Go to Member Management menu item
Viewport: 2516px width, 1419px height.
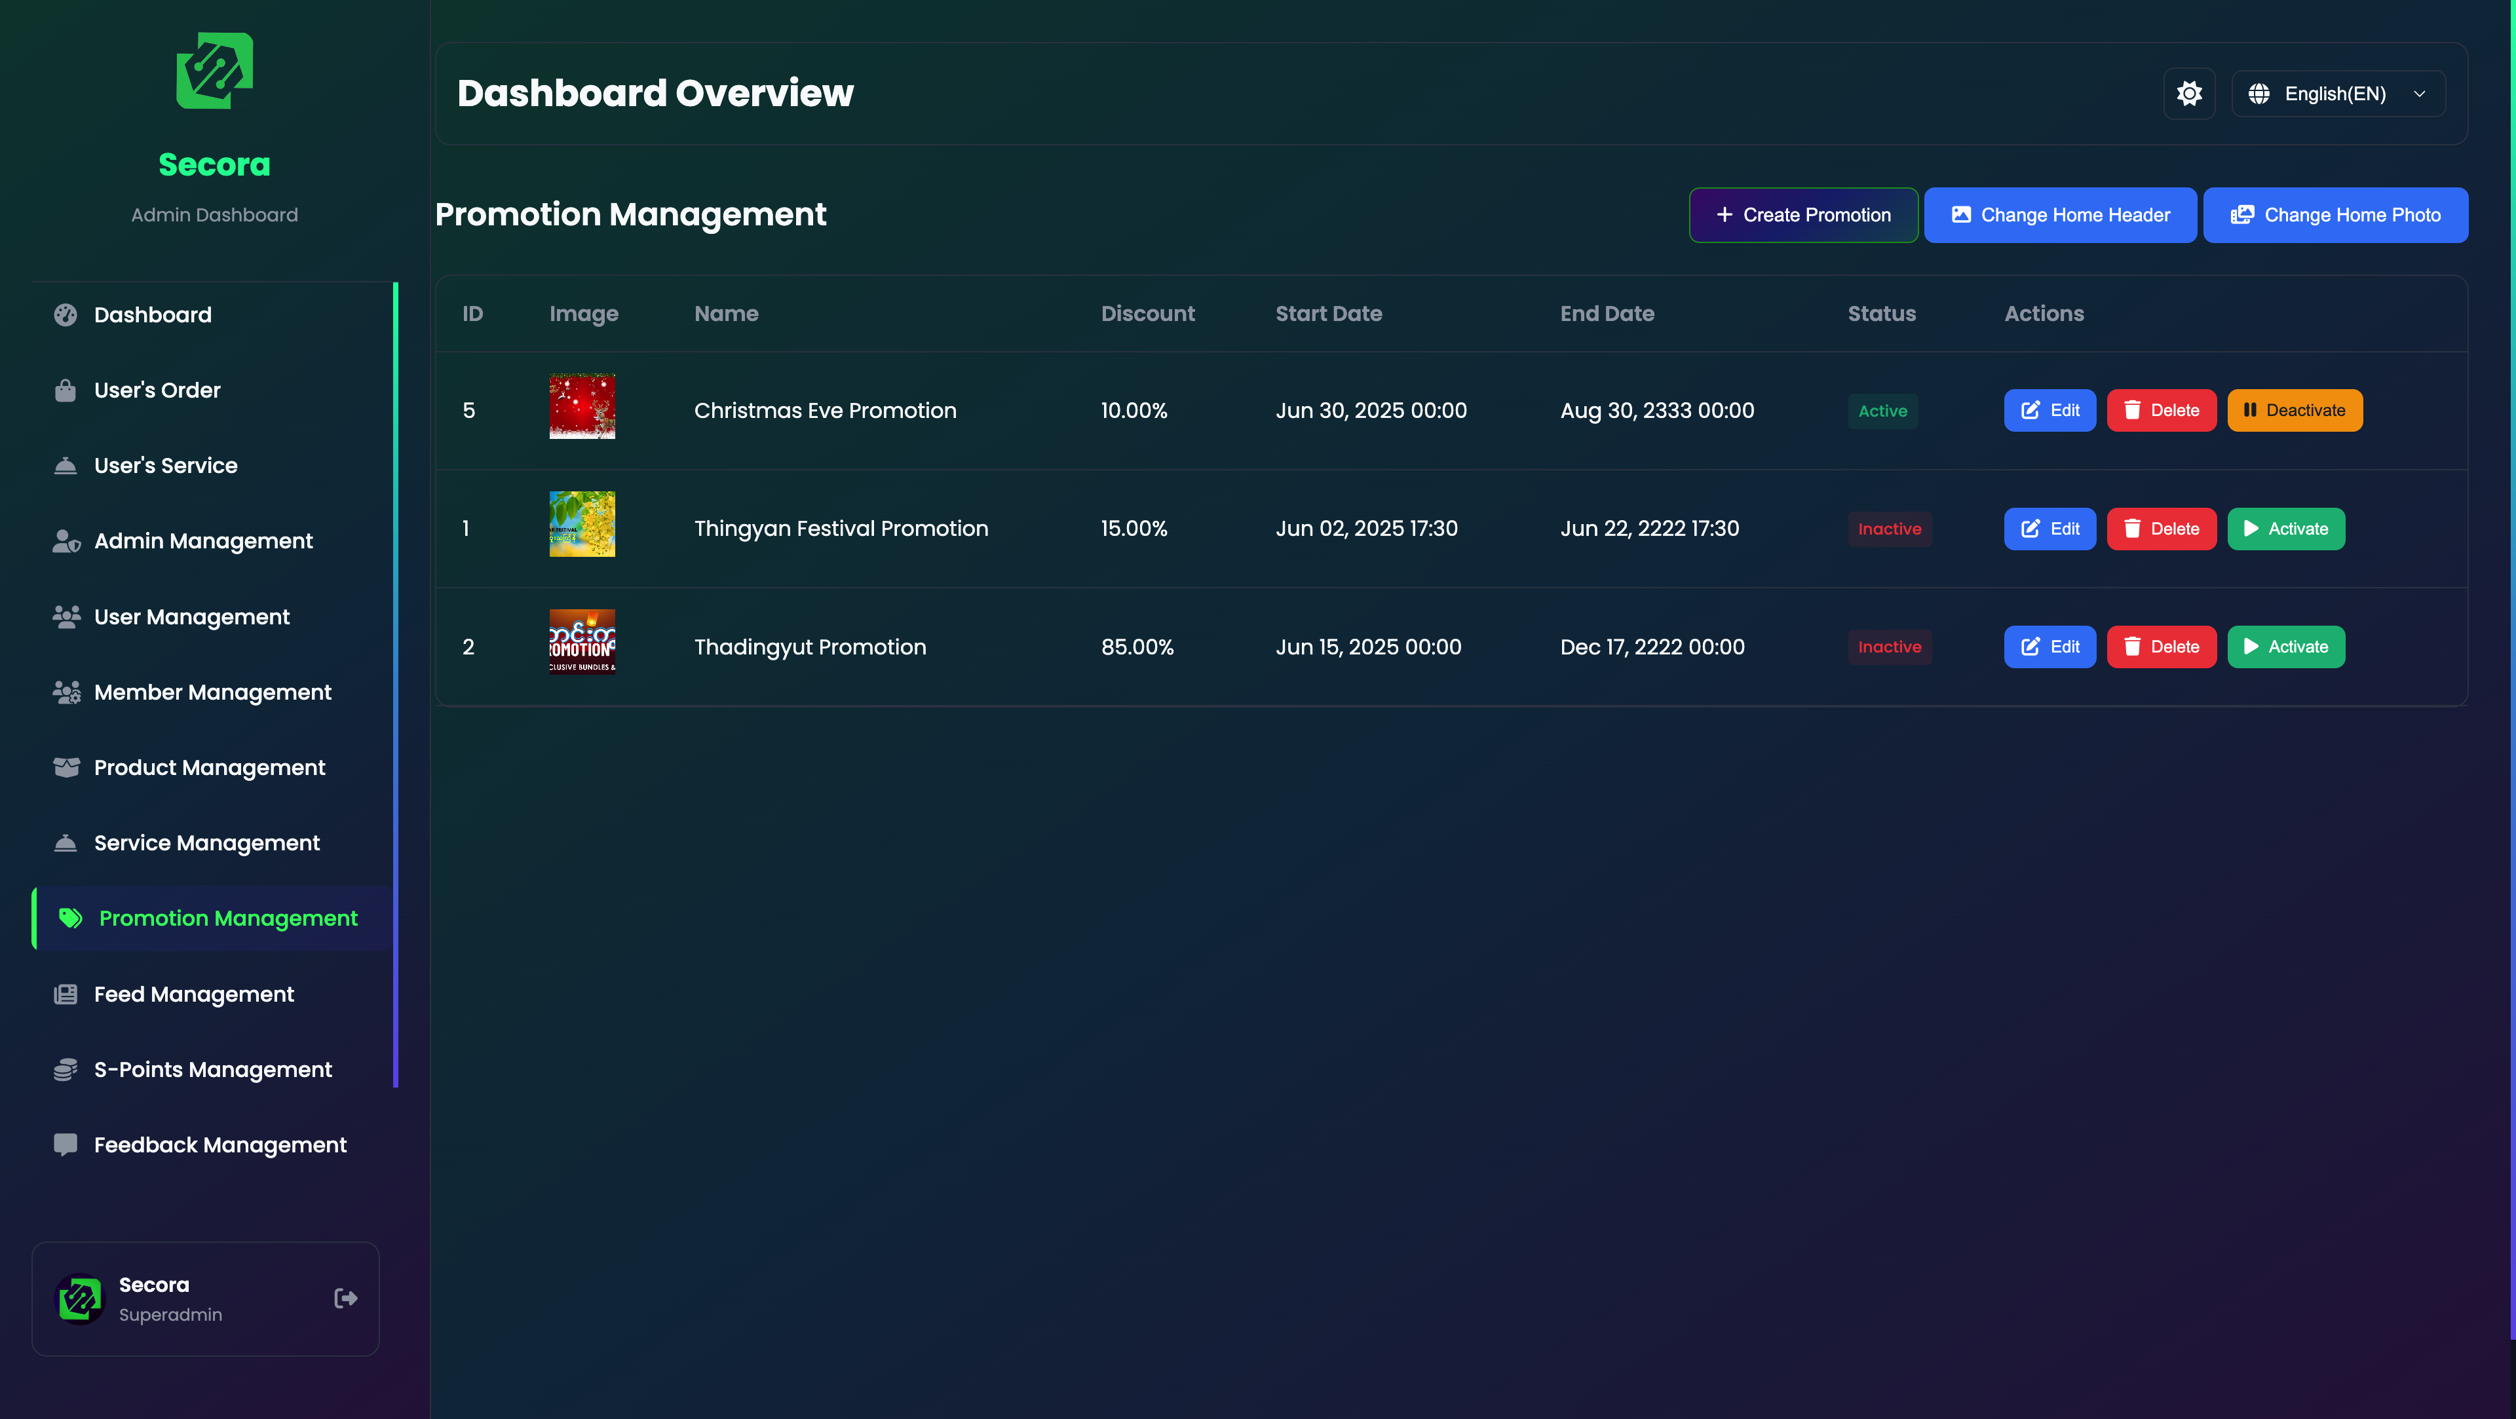click(x=212, y=692)
